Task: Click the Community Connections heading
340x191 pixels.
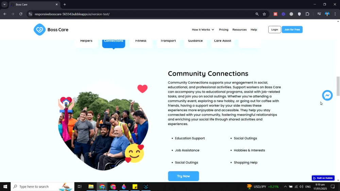Action: click(x=208, y=74)
